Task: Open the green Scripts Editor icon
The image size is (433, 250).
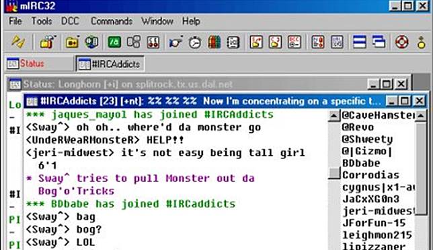Action: 114,42
